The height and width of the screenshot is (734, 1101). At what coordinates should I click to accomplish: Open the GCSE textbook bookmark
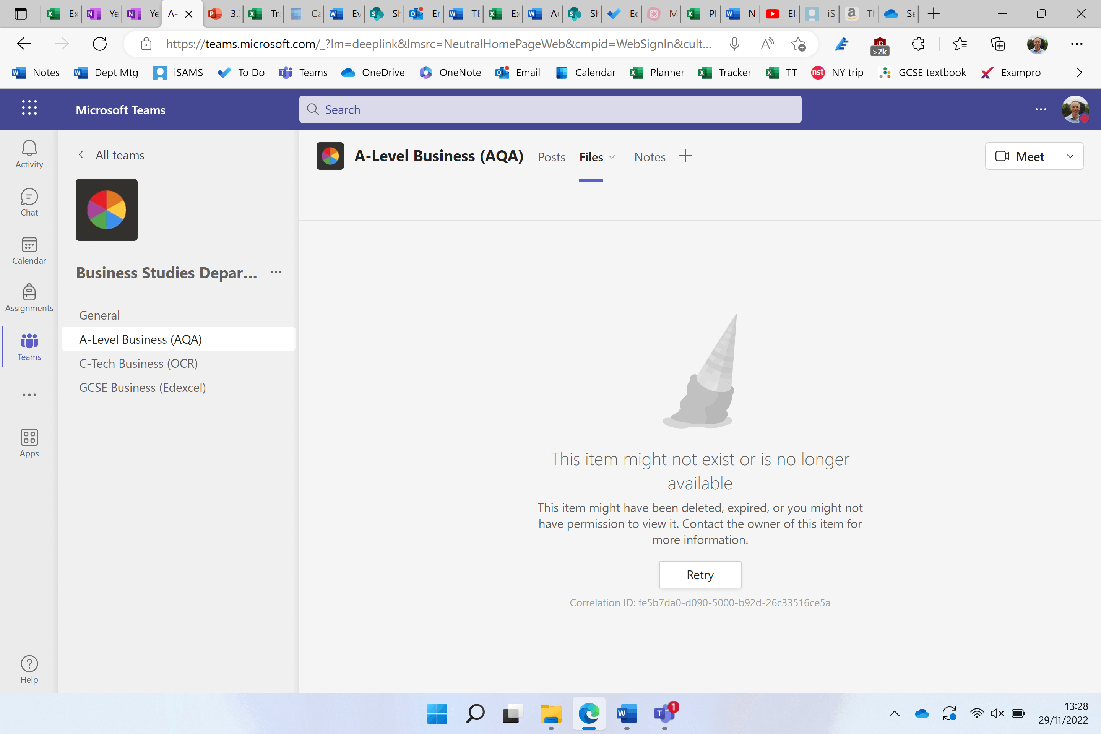(x=922, y=73)
